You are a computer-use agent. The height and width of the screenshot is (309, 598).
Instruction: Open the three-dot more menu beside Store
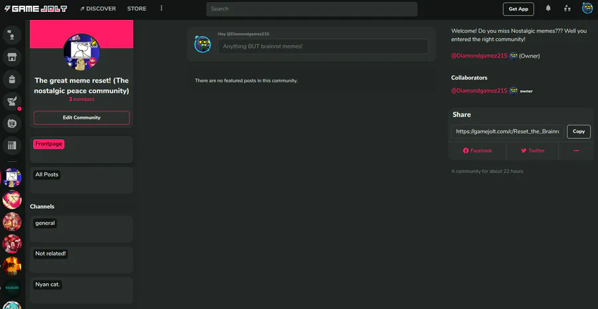click(161, 9)
